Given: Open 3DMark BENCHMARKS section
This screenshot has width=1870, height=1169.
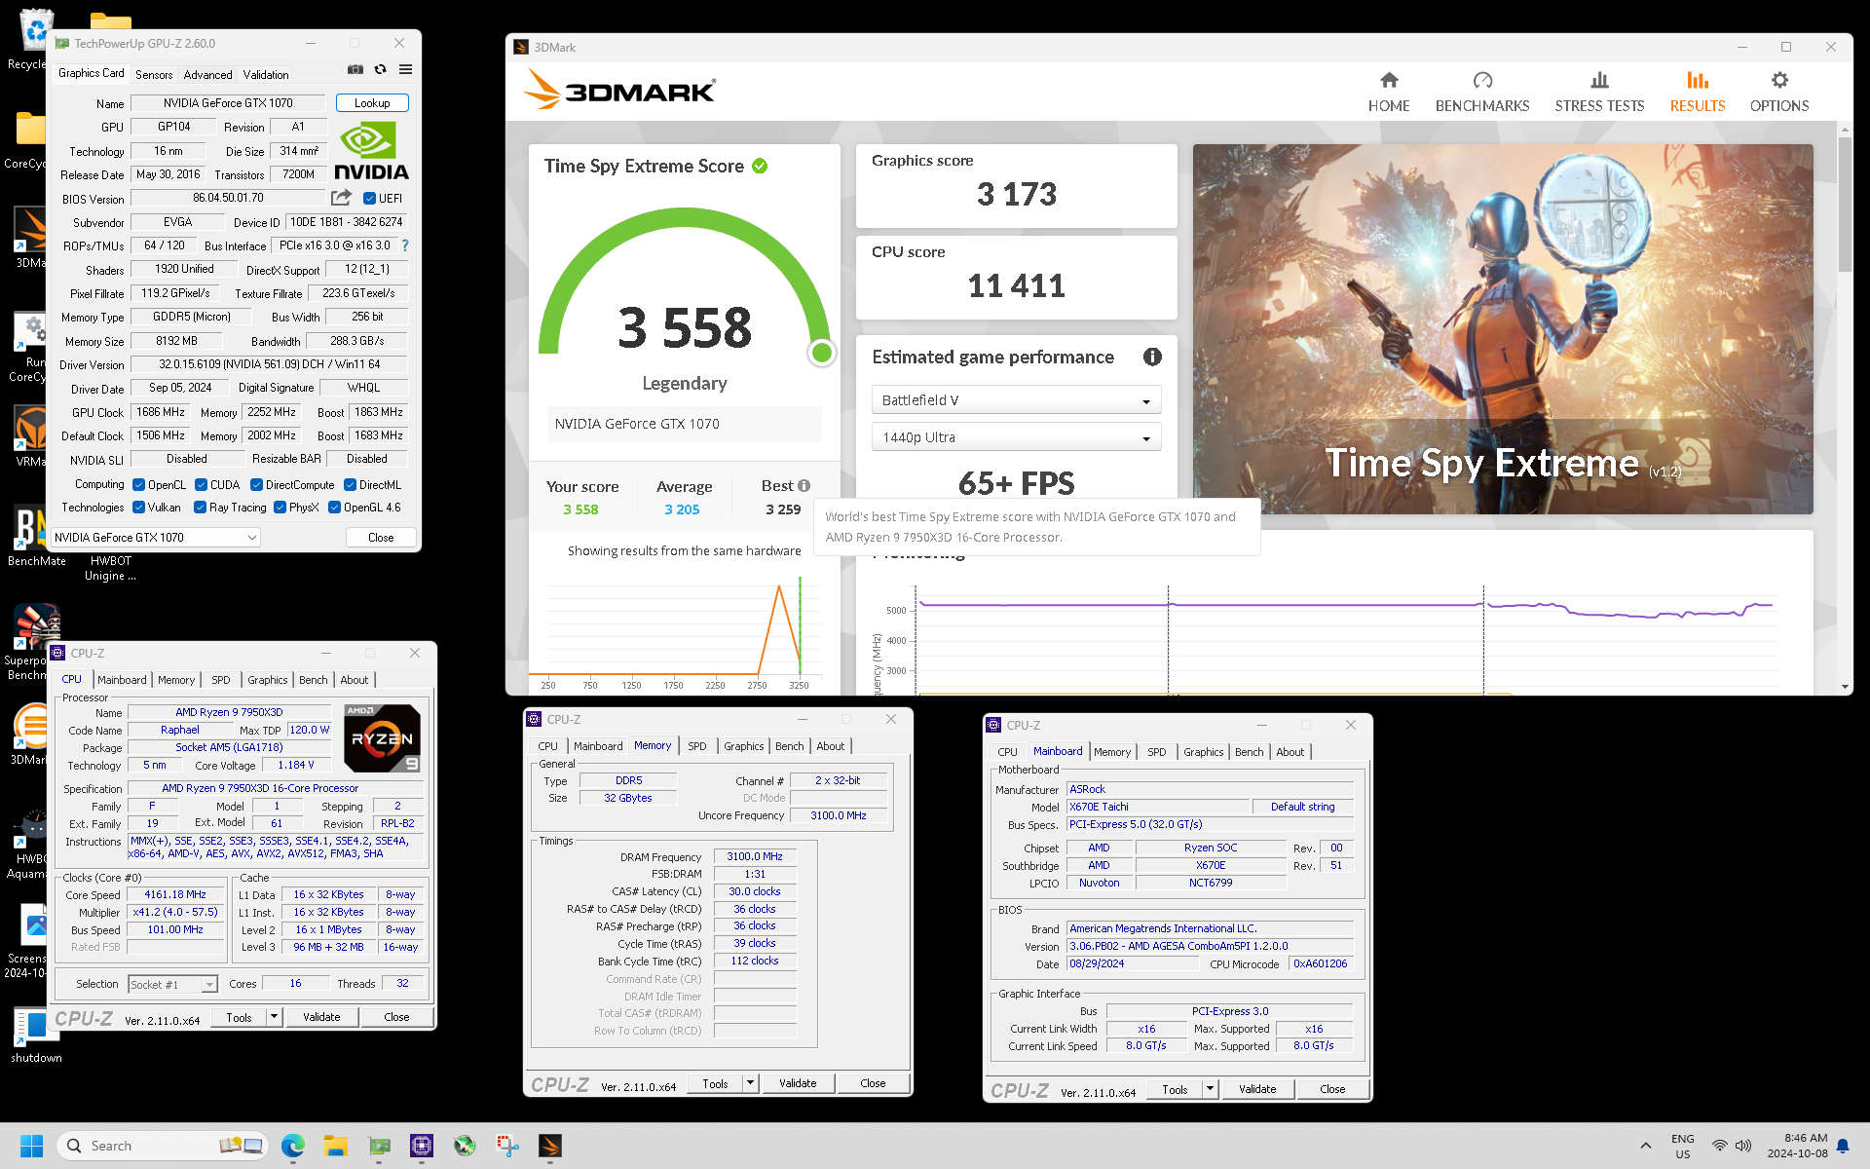Looking at the screenshot, I should coord(1482,92).
